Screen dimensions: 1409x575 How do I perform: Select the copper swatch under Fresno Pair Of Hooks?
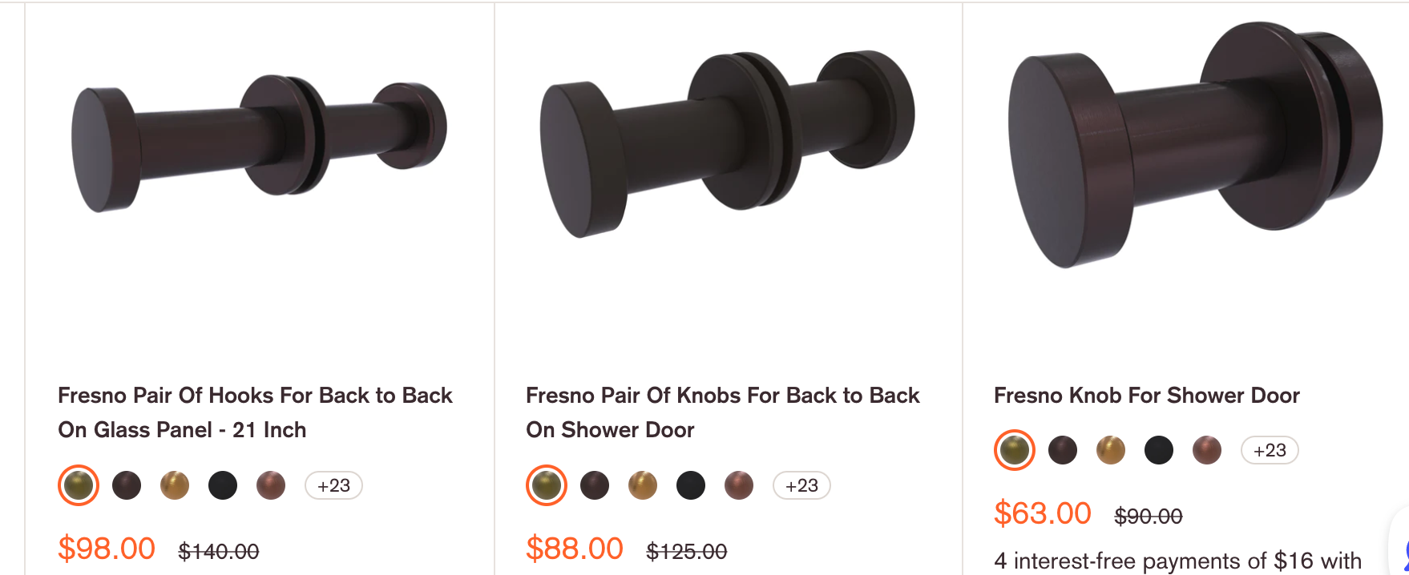[x=271, y=485]
